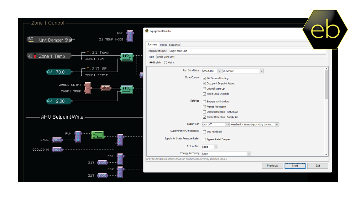
Task: Uncheck Timed Local Override
Action: [204, 94]
